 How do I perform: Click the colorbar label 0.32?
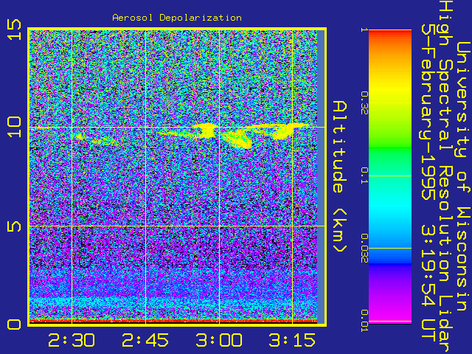pyautogui.click(x=364, y=103)
